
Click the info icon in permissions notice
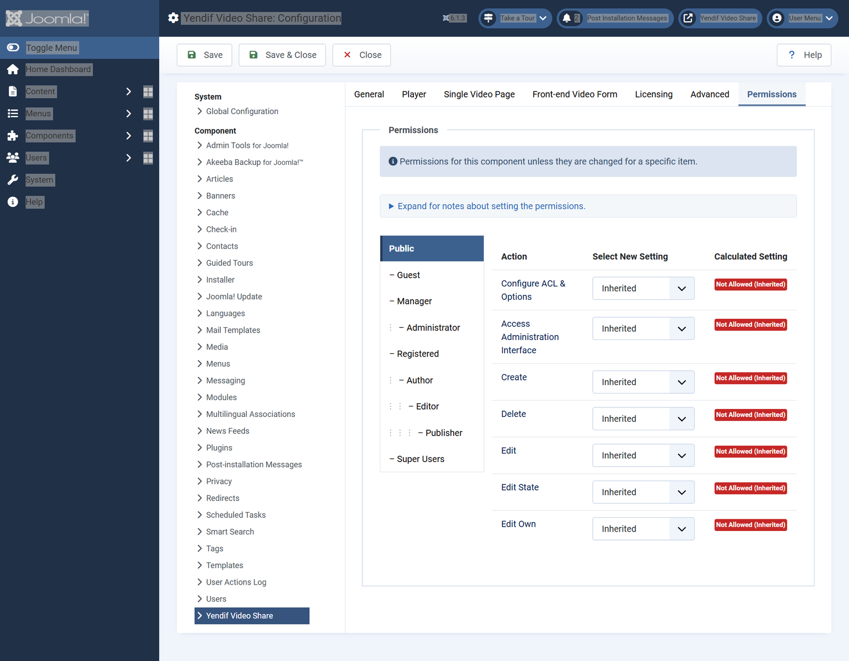[393, 161]
